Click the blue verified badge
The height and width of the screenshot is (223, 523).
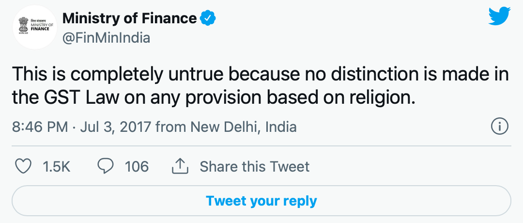click(x=208, y=19)
